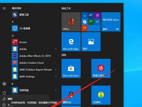Jump to letter A section header
Image resolution: width=142 pixels, height=107 pixels.
[13, 36]
